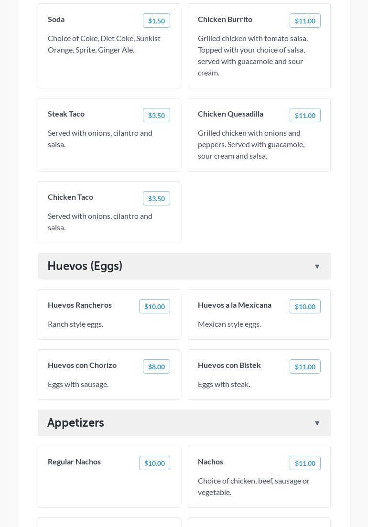Click the Huevos con Bistek $11.00 price
This screenshot has height=527, width=368.
coord(305,366)
